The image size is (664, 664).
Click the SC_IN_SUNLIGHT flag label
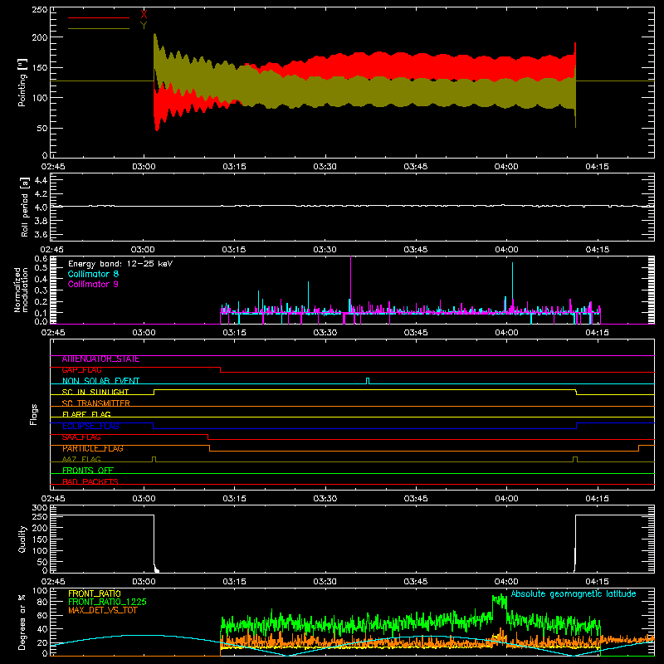click(x=95, y=392)
